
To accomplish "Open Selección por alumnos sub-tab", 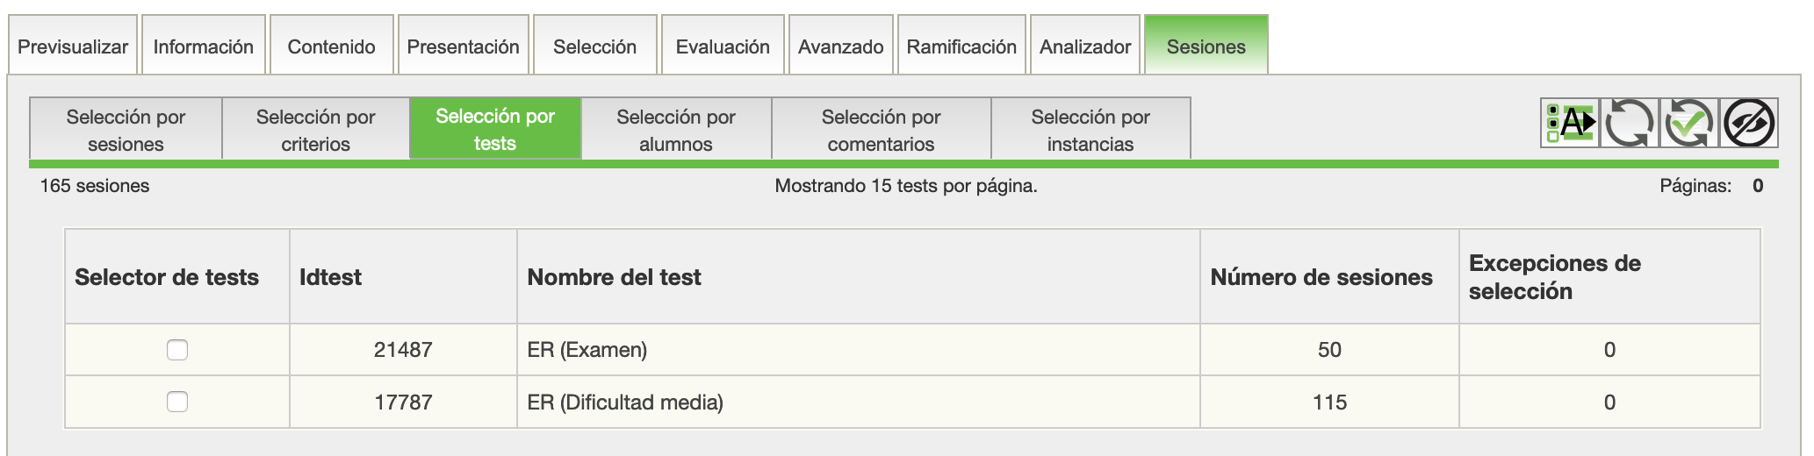I will click(x=675, y=130).
